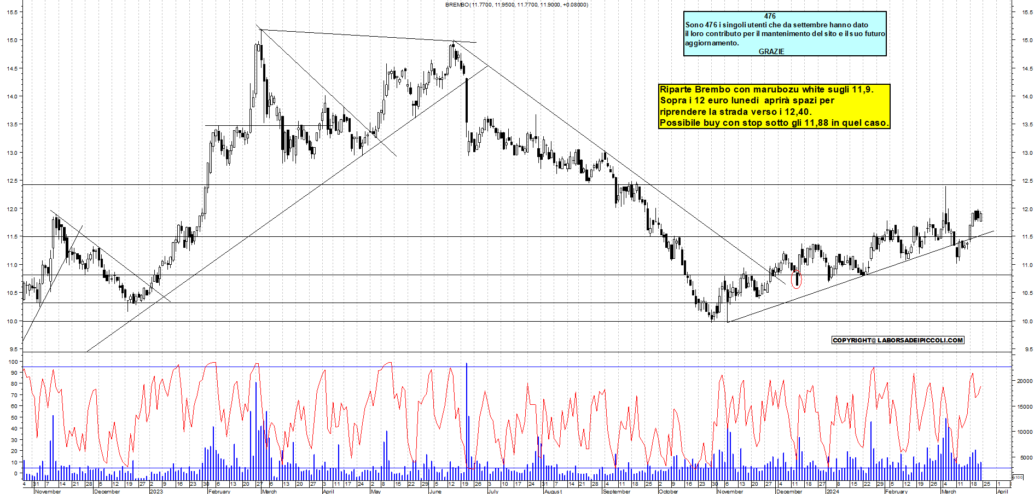Click the last candlestick near 11.9
The height and width of the screenshot is (494, 1034).
coord(981,217)
